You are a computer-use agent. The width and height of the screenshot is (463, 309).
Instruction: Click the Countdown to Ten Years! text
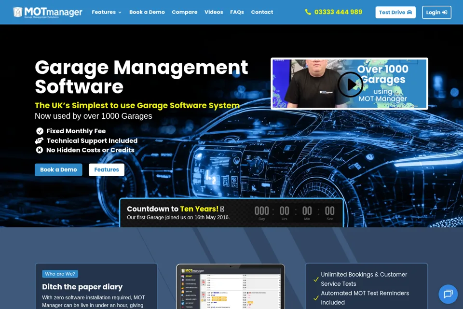[x=176, y=209]
